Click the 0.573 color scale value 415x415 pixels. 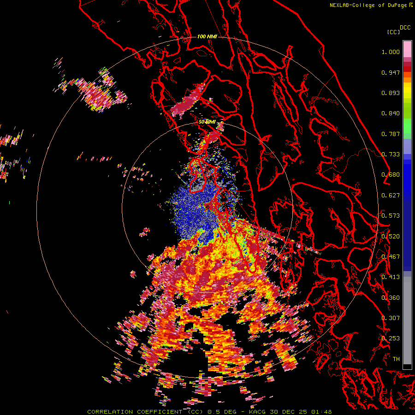click(x=391, y=216)
